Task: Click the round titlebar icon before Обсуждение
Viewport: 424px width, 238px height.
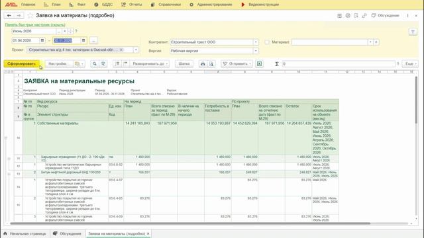Action: pos(348,16)
